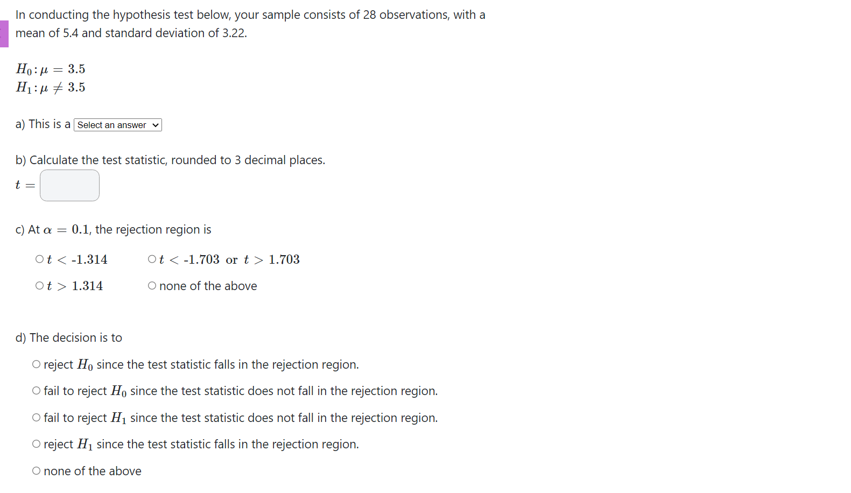Click the 'Calculate the test statistic' instruction text
Viewport: 851px width, 493px height.
click(x=170, y=159)
